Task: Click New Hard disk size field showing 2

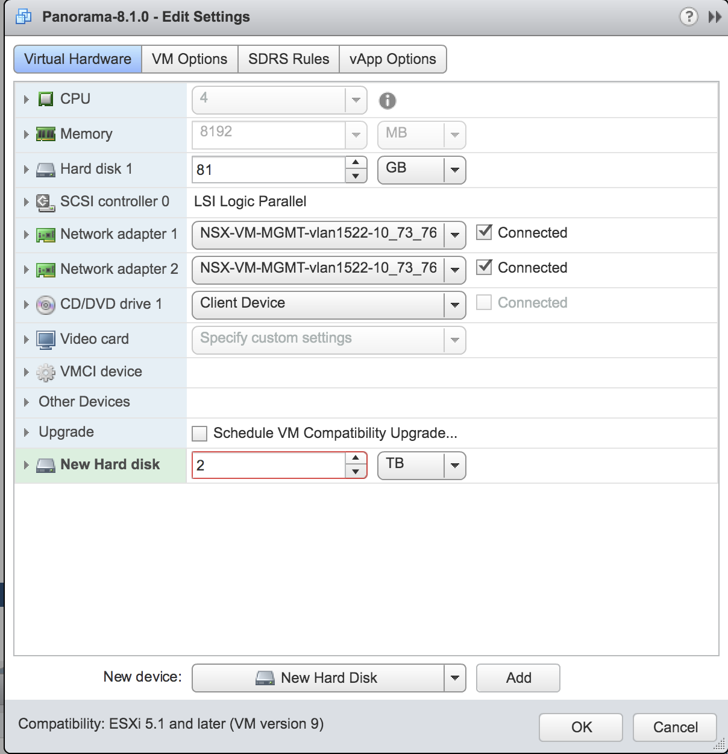Action: 269,465
